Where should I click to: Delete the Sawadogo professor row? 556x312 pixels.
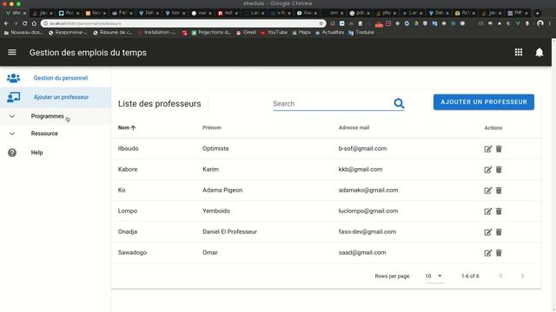[499, 253]
